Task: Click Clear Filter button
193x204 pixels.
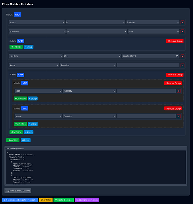Action: coord(46,200)
